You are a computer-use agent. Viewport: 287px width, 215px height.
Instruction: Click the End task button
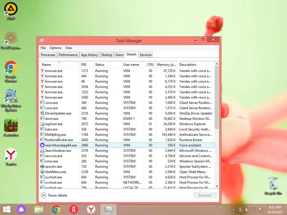[205, 195]
